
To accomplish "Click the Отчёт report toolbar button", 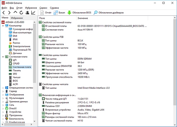I will [46, 13].
